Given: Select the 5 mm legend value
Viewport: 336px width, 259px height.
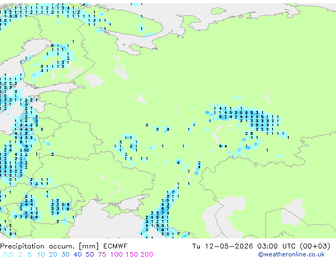Looking at the screenshot, I should 30,255.
